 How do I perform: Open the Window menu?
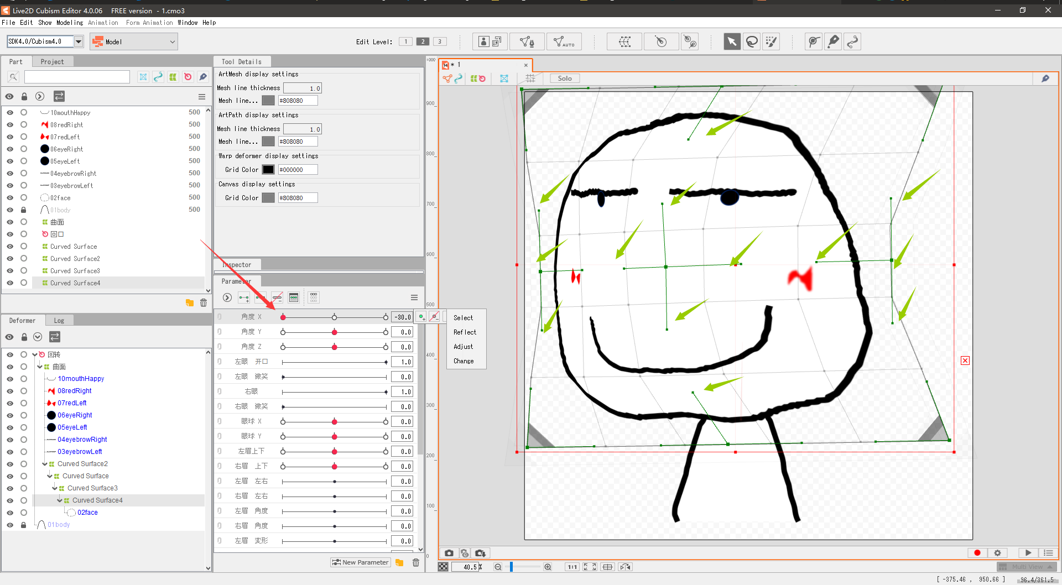point(188,23)
